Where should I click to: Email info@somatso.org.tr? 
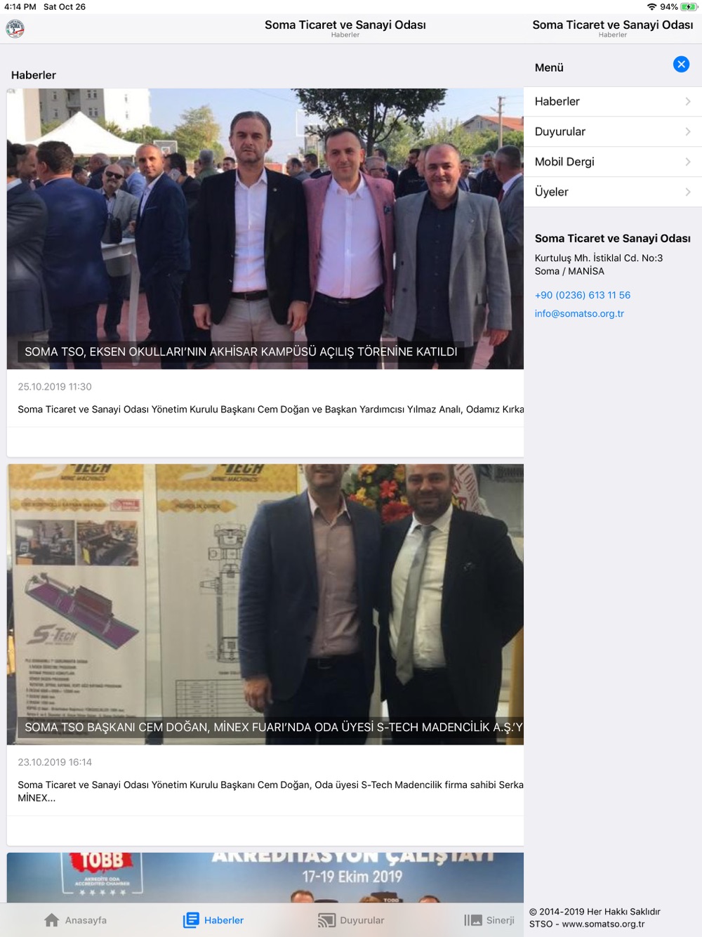coord(579,313)
